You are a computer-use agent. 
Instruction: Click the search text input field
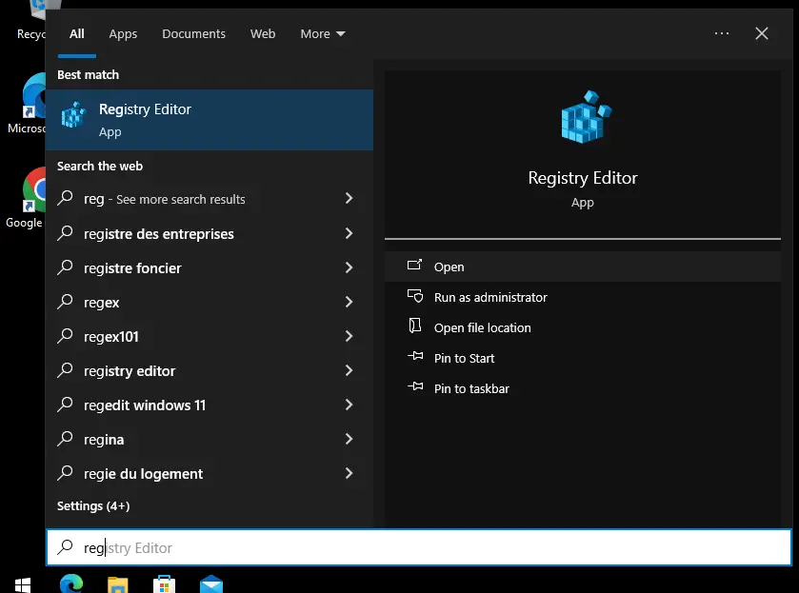pos(419,547)
